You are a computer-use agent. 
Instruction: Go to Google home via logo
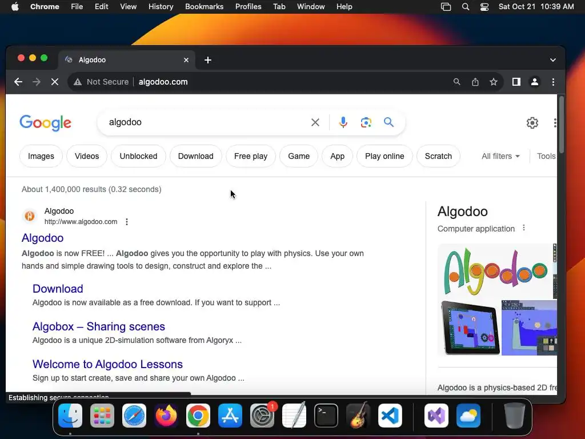pyautogui.click(x=46, y=123)
